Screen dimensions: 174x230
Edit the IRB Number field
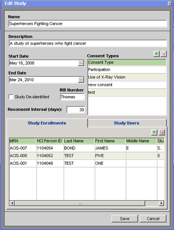[x=73, y=97]
